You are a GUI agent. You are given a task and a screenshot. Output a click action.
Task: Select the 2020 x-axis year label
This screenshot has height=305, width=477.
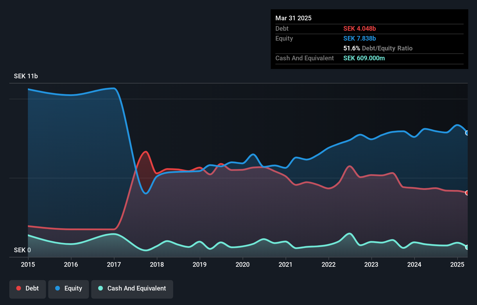coord(243,264)
